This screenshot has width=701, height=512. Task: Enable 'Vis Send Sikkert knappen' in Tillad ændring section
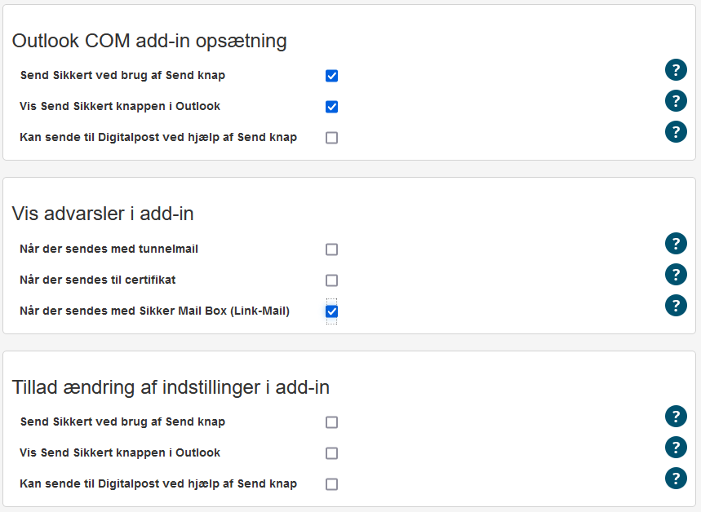[331, 452]
